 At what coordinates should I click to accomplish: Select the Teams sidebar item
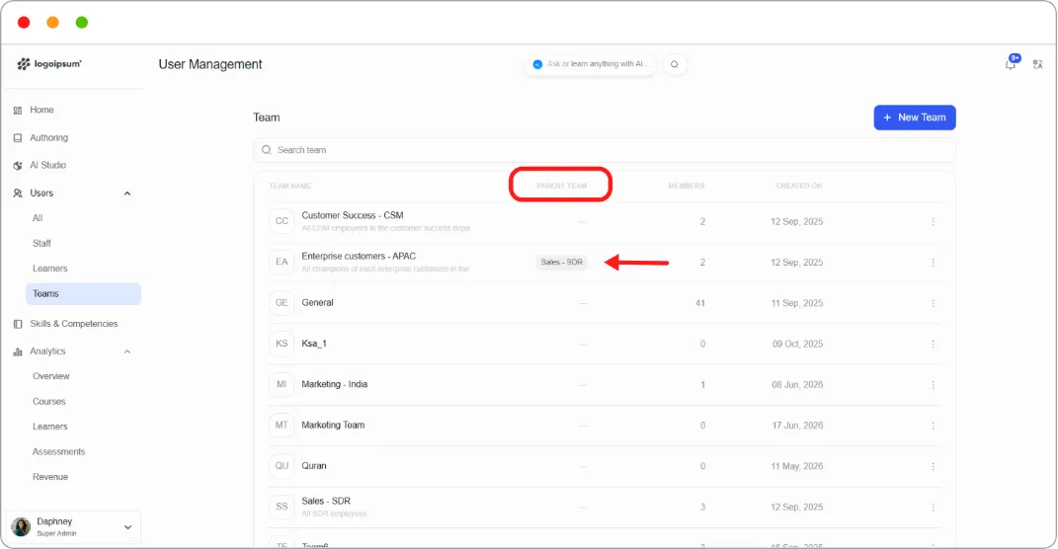pos(83,293)
